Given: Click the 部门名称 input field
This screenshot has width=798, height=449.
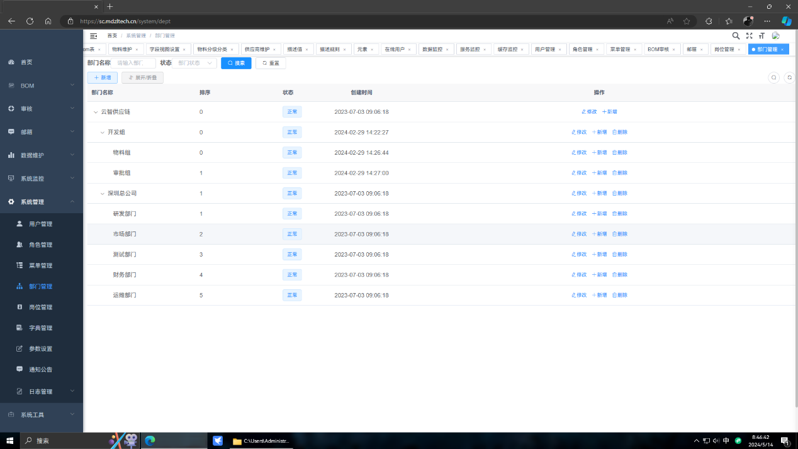Looking at the screenshot, I should [x=135, y=63].
